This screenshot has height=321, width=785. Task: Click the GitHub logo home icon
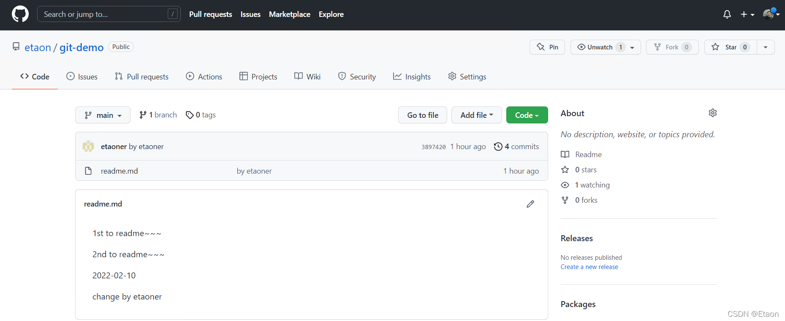coord(20,14)
